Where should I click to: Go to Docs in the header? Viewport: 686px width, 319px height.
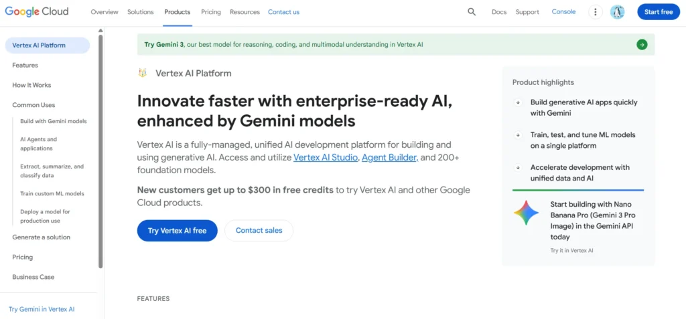point(498,12)
